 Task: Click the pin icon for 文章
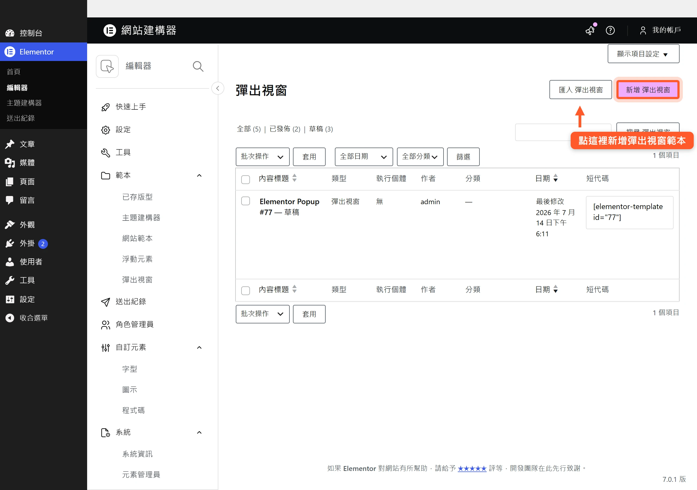click(x=10, y=144)
